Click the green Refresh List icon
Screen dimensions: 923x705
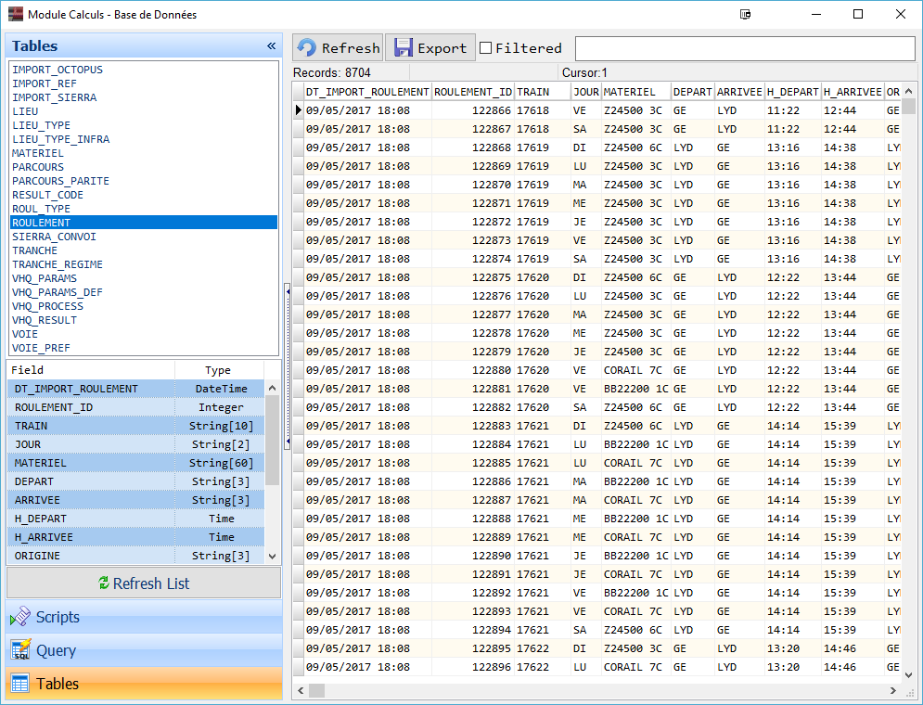[104, 583]
